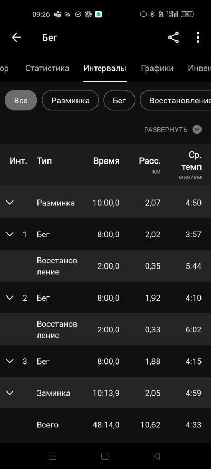Tap the back arrow icon
The height and width of the screenshot is (469, 211).
pyautogui.click(x=16, y=37)
